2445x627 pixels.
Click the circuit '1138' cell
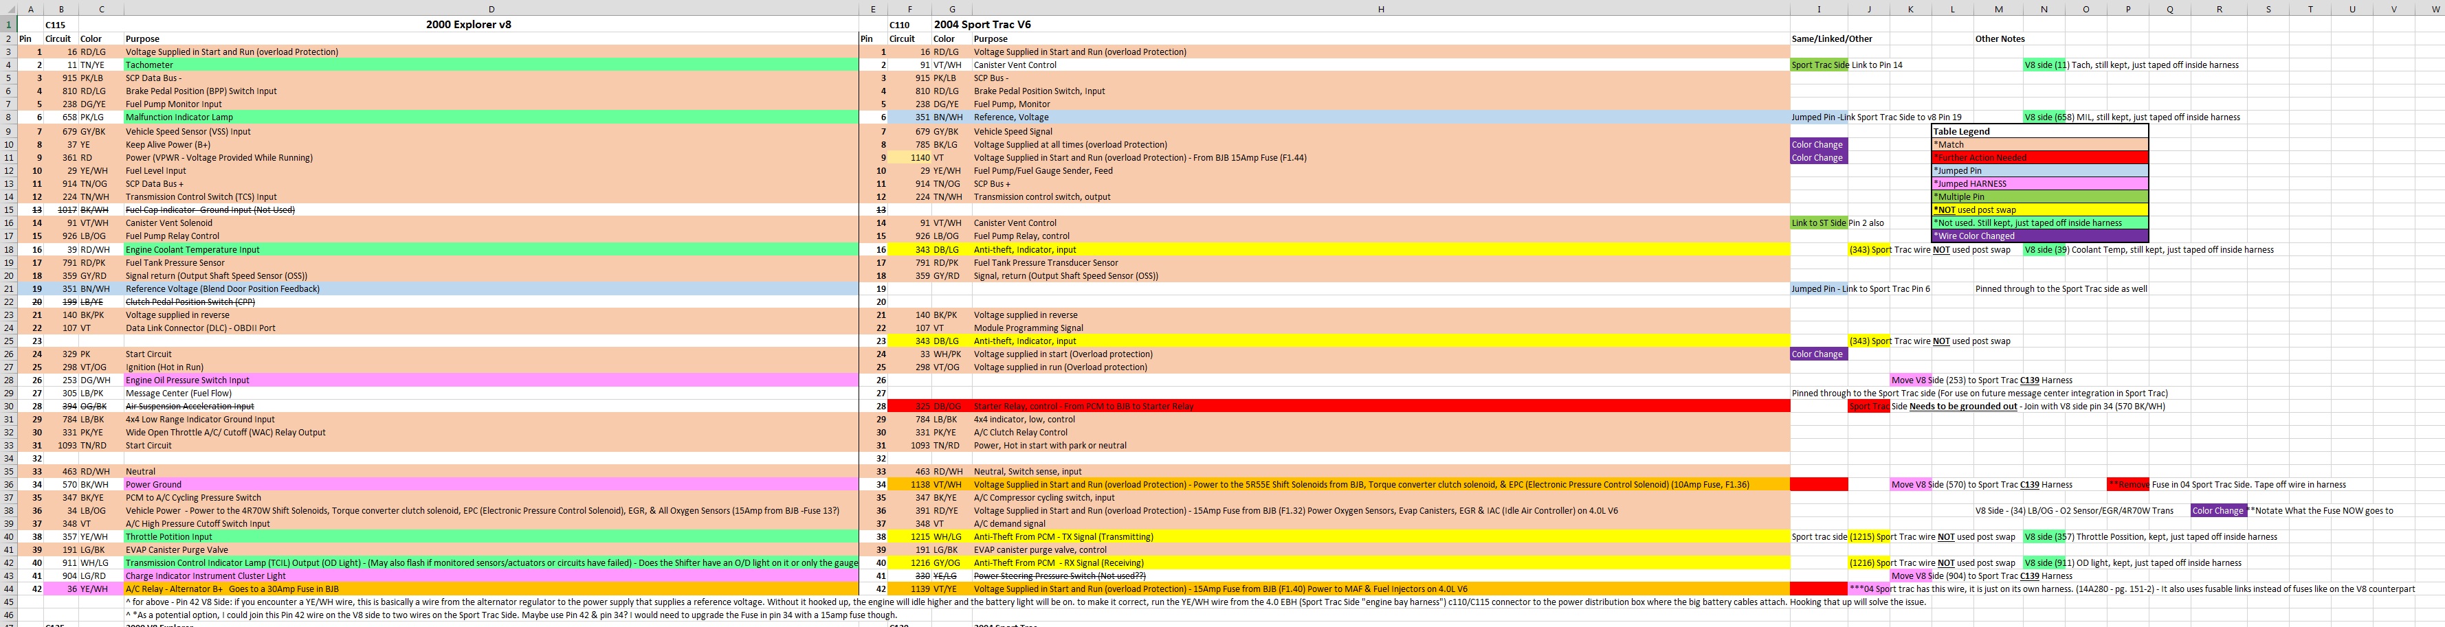[909, 485]
